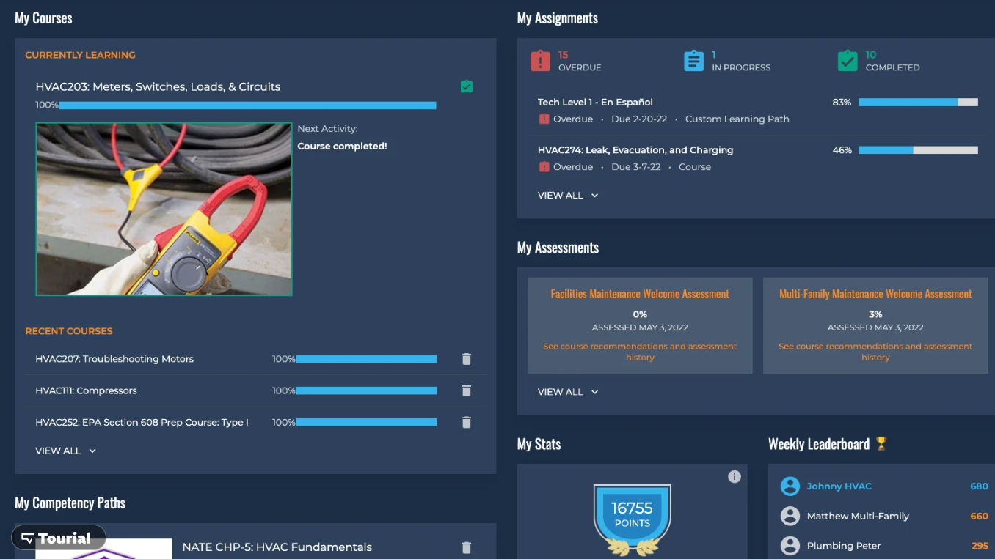
Task: Click the trophy icon next to Weekly Leaderboard
Action: pyautogui.click(x=880, y=443)
